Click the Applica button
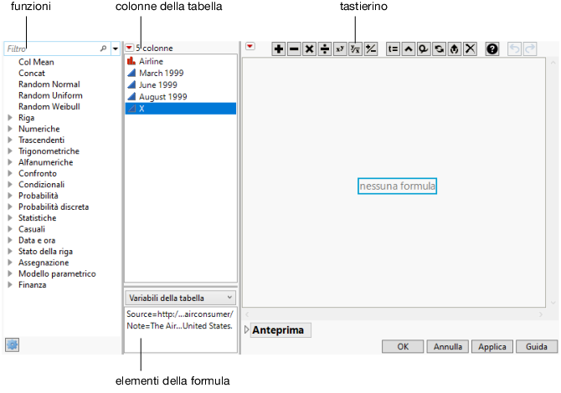The image size is (561, 393). [492, 346]
